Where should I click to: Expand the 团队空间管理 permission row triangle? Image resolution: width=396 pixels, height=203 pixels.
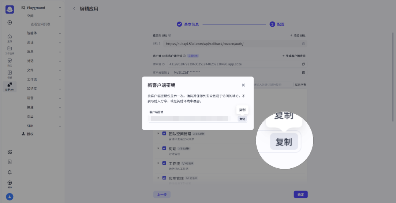click(158, 134)
